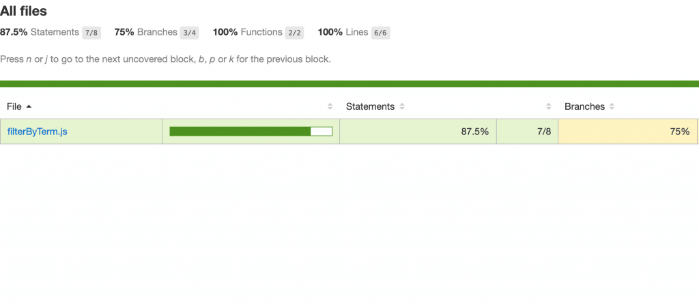Click the Branches column header label
Image resolution: width=699 pixels, height=304 pixels.
[x=584, y=106]
